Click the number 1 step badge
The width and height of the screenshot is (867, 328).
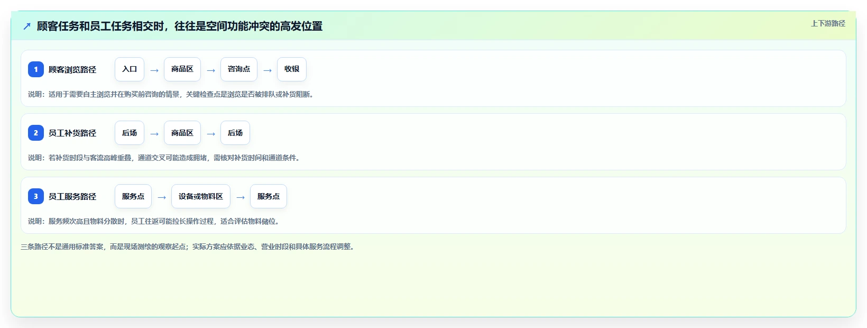point(36,69)
